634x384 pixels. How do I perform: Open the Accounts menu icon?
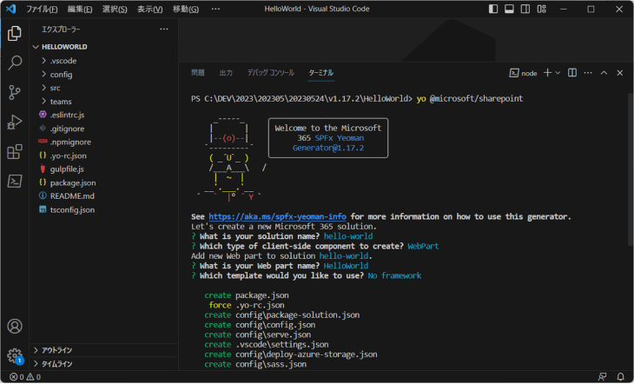(15, 326)
